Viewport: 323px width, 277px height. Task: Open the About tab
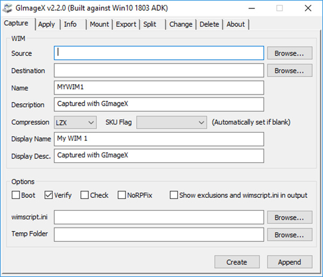coord(235,24)
